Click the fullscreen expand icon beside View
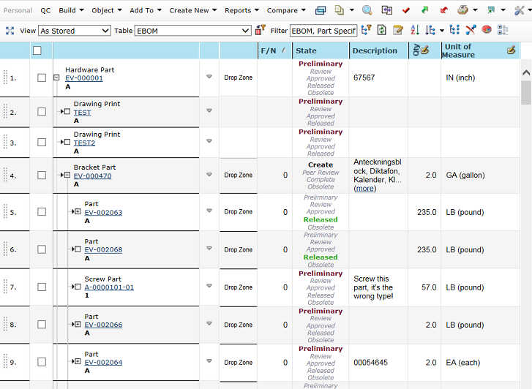532x389 pixels. (x=10, y=31)
